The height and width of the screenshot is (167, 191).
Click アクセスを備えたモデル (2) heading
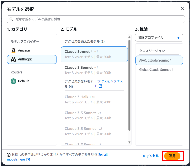click(85, 41)
